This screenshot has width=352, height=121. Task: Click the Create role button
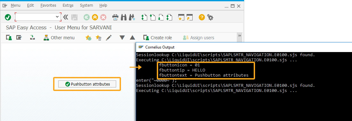pyautogui.click(x=157, y=38)
